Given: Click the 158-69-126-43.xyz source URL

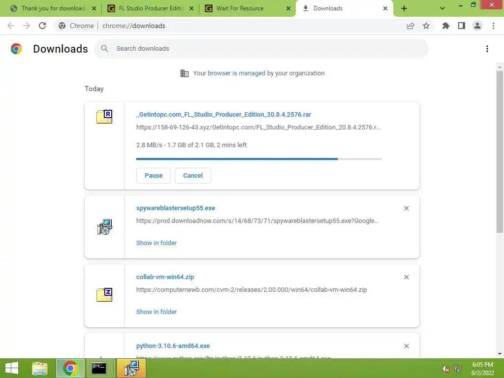Looking at the screenshot, I should 258,127.
